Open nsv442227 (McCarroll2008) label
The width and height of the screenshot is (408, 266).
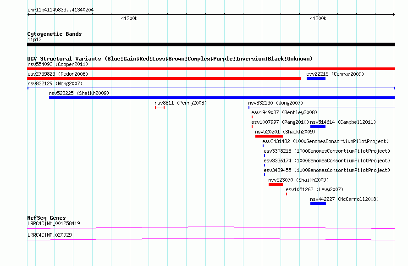click(344, 199)
